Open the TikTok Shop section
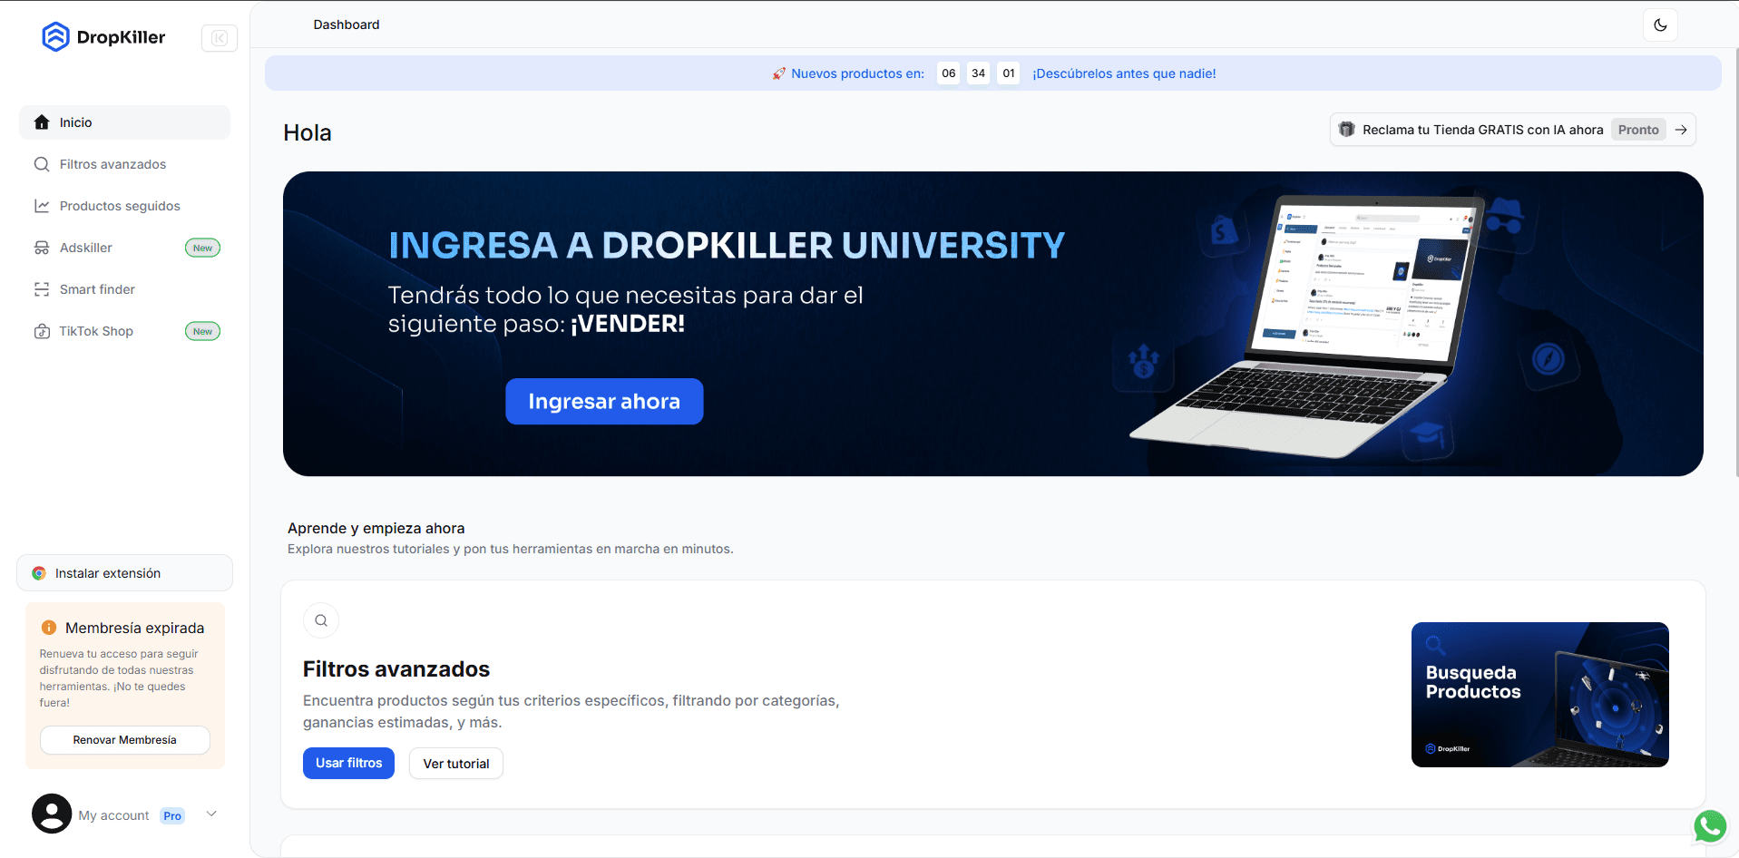Image resolution: width=1739 pixels, height=858 pixels. tap(124, 331)
